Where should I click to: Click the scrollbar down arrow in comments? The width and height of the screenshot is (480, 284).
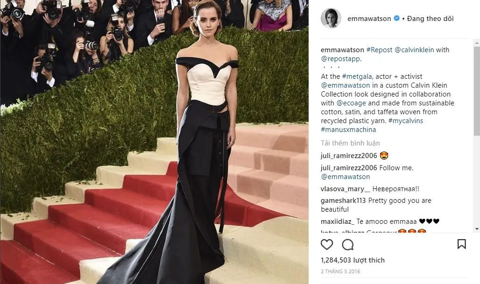477,229
